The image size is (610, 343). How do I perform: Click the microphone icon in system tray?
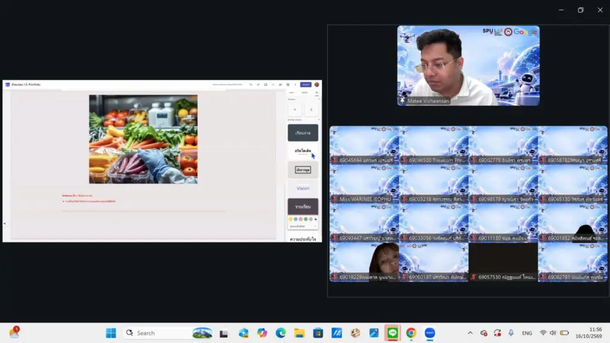511,333
